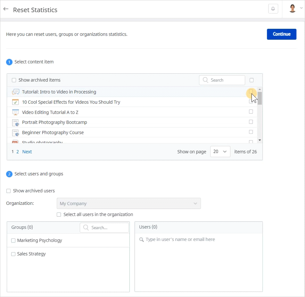
Task: Tick Select all users in the organization
Action: pos(59,215)
